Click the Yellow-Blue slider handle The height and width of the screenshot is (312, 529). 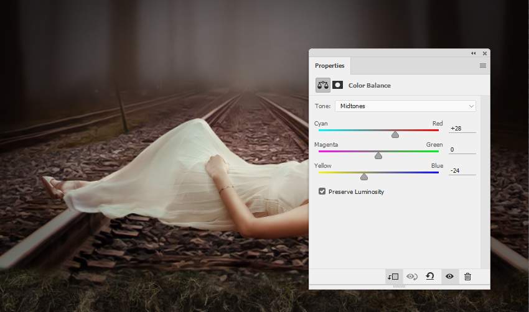[x=364, y=177]
